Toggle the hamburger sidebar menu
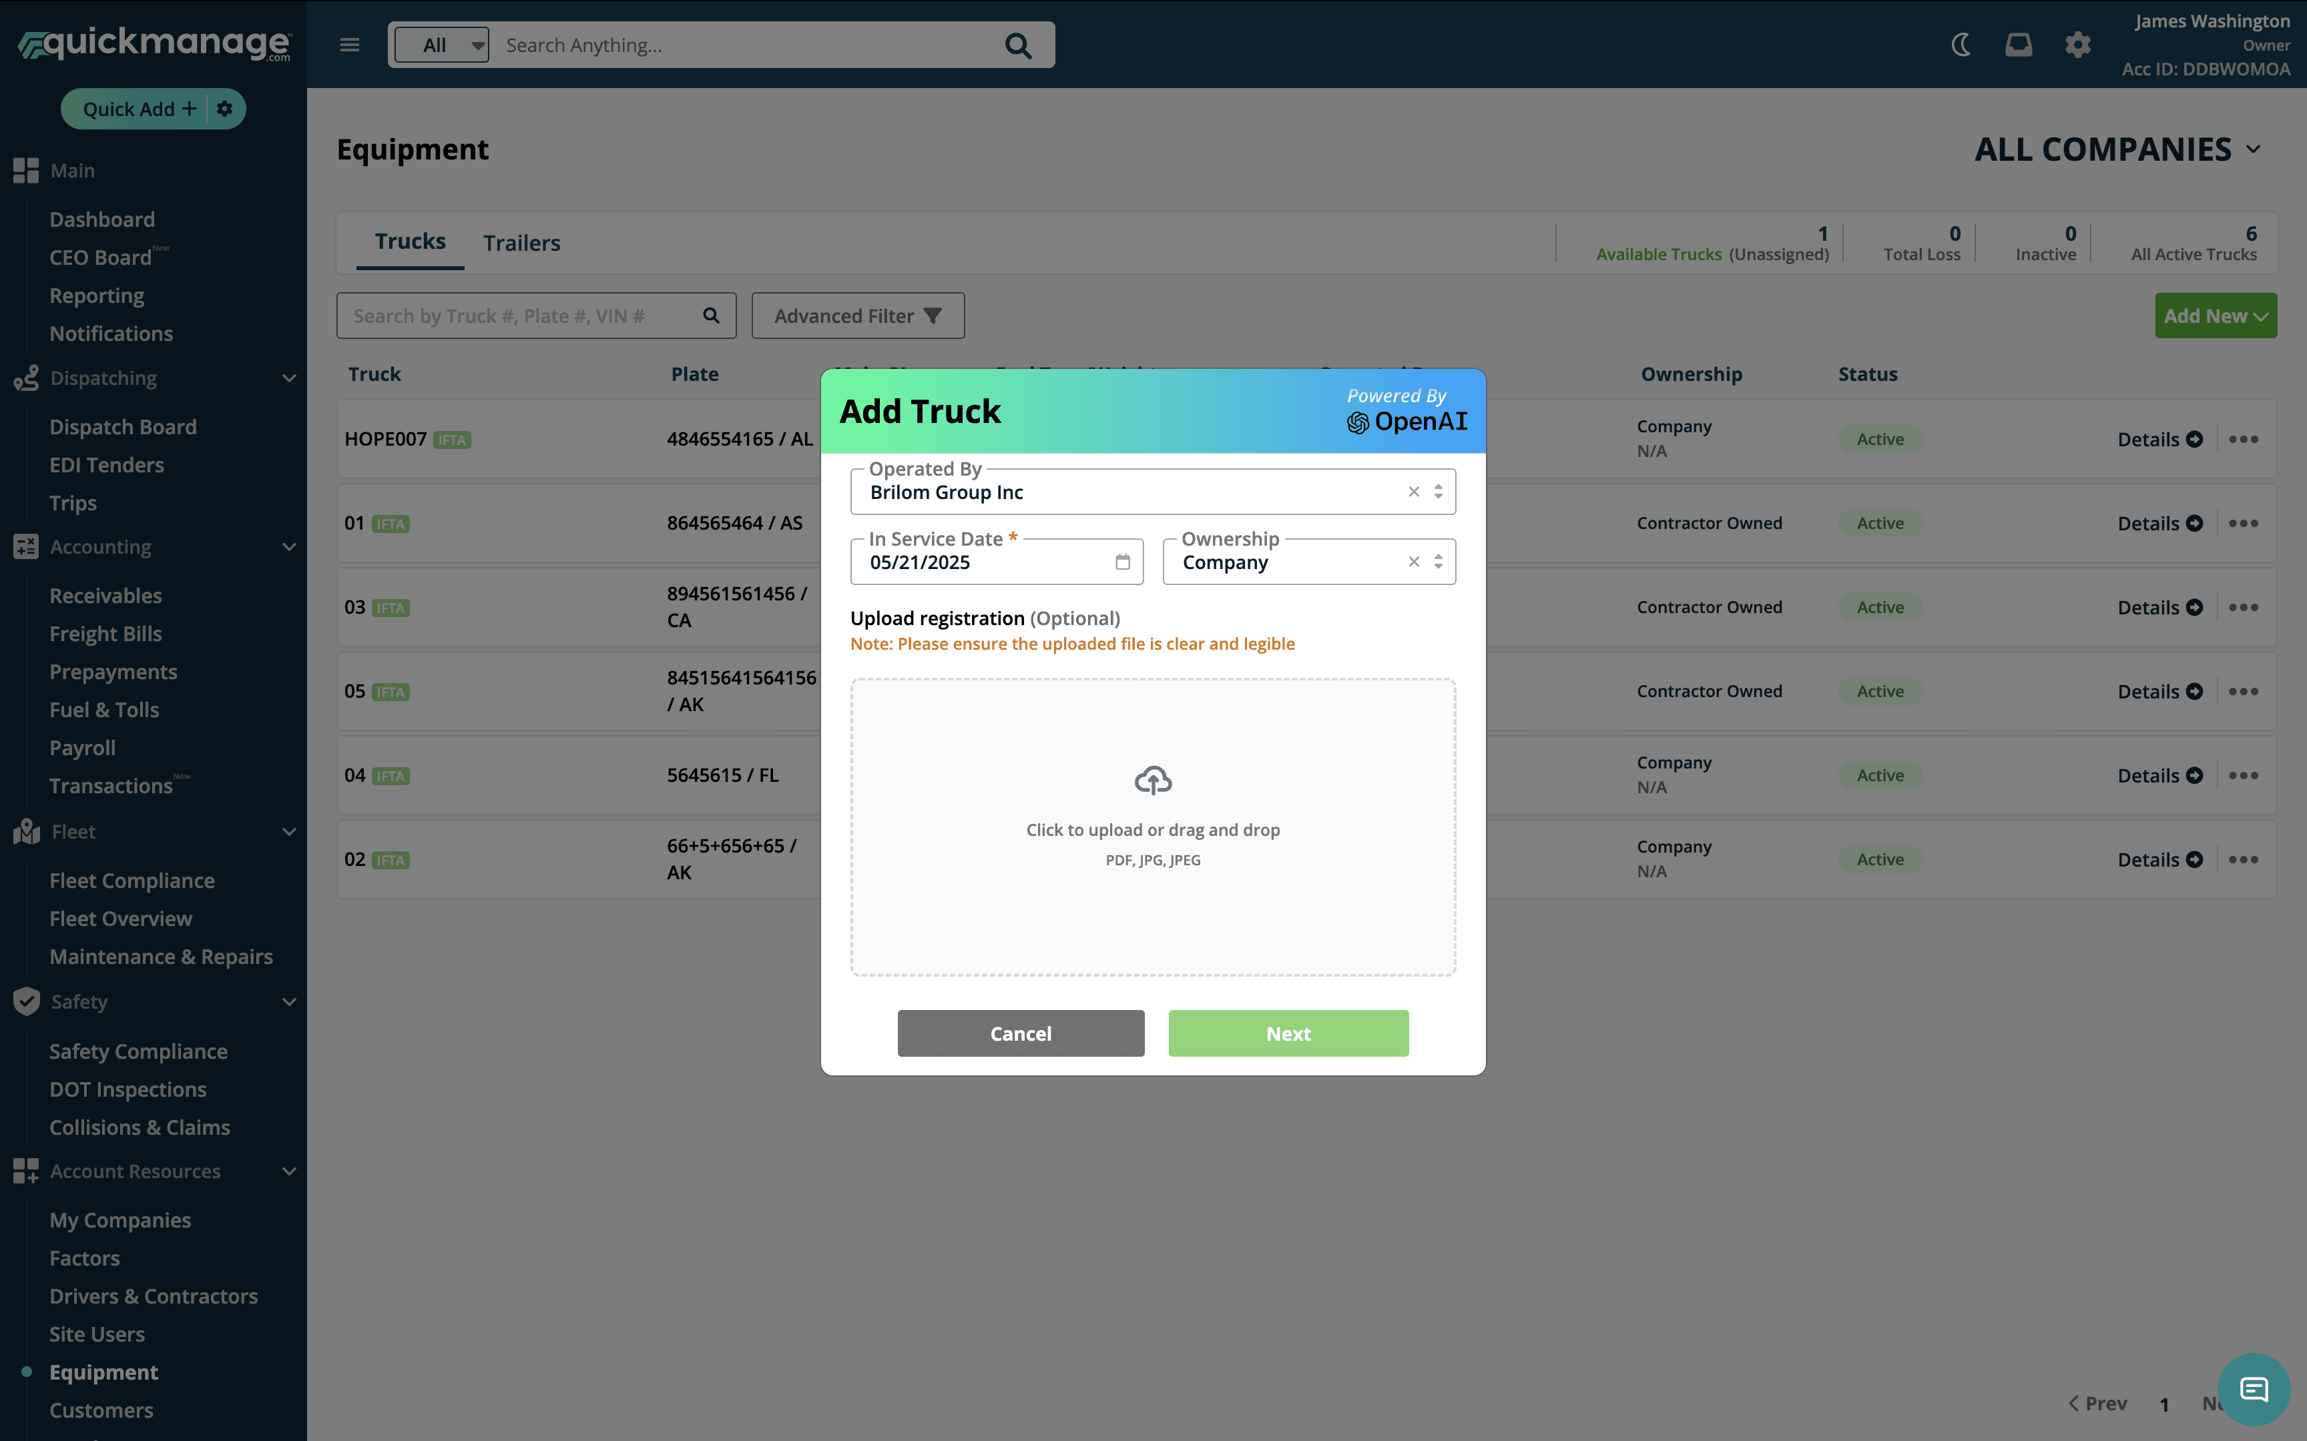 tap(350, 45)
